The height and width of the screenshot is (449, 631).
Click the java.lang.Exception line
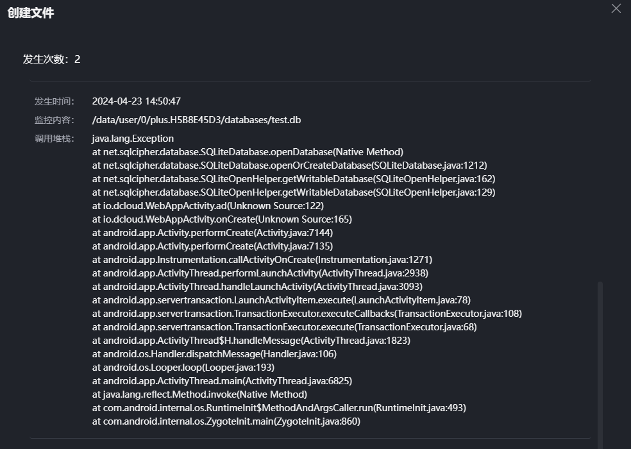133,139
